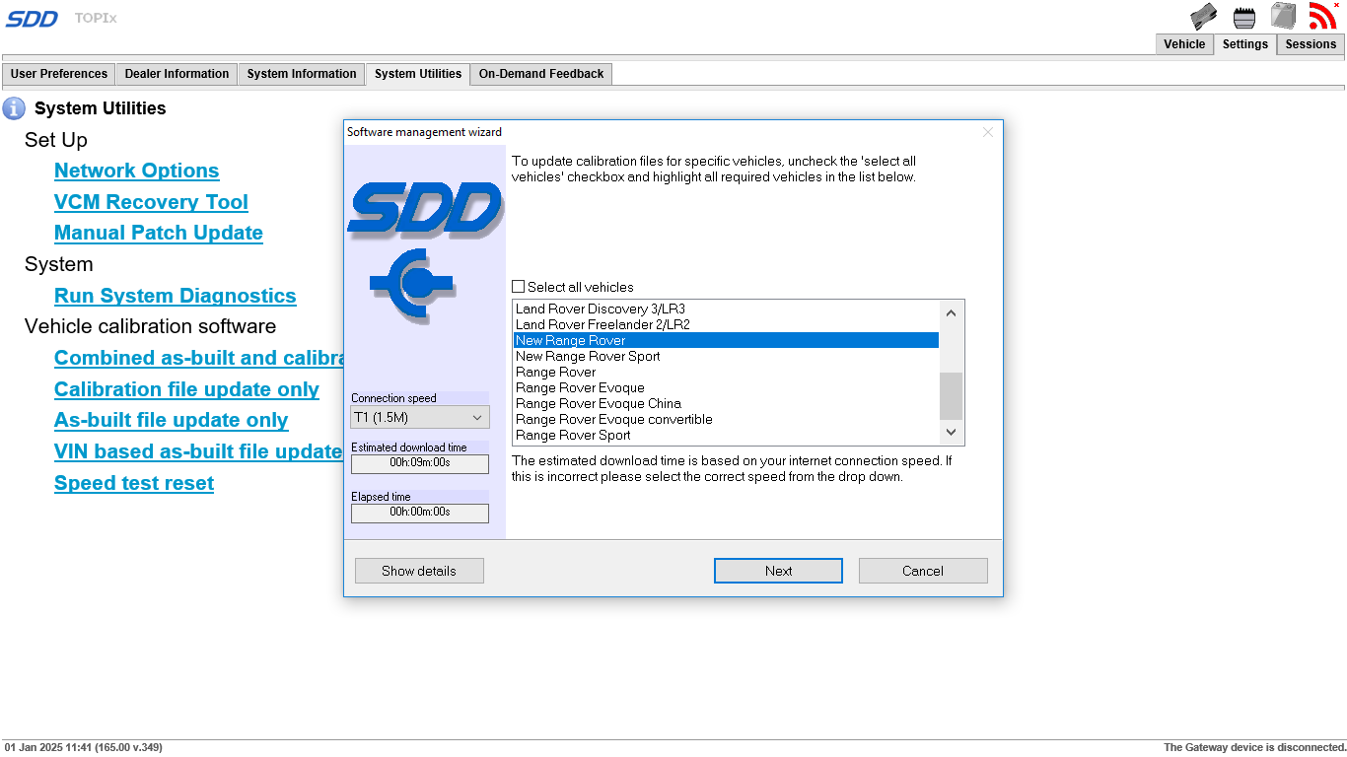Click the Speed test reset link
Image resolution: width=1347 pixels, height=757 pixels.
[134, 483]
